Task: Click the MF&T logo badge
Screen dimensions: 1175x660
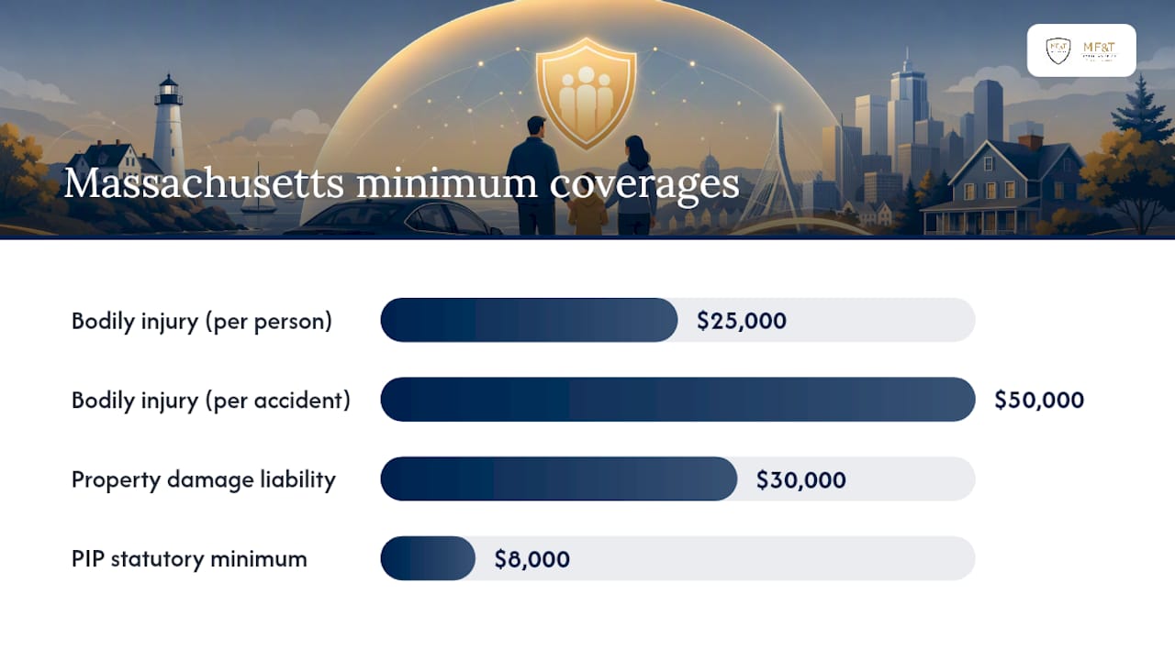Action: click(1081, 50)
